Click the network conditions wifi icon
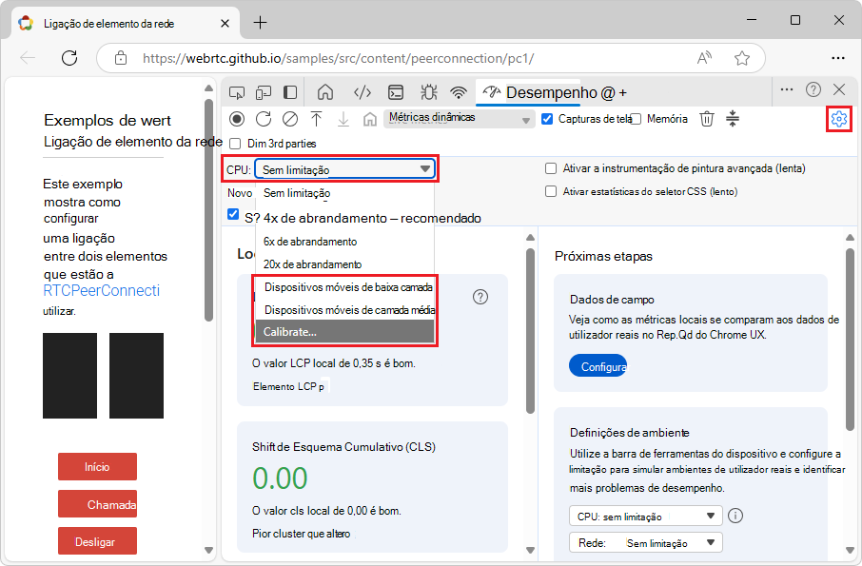Image resolution: width=862 pixels, height=566 pixels. pos(460,92)
